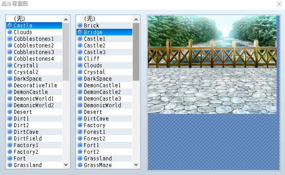This screenshot has width=285, height=175.
Task: Choose DirtCave in the right list
Action: pyautogui.click(x=104, y=119)
